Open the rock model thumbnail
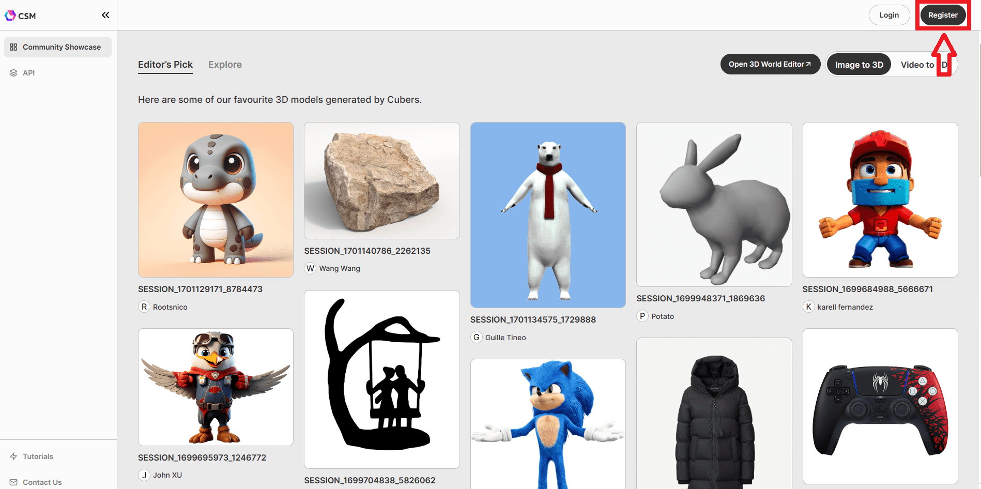 click(x=381, y=180)
